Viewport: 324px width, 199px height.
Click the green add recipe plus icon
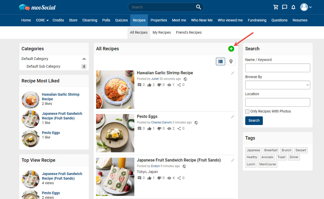(x=231, y=49)
